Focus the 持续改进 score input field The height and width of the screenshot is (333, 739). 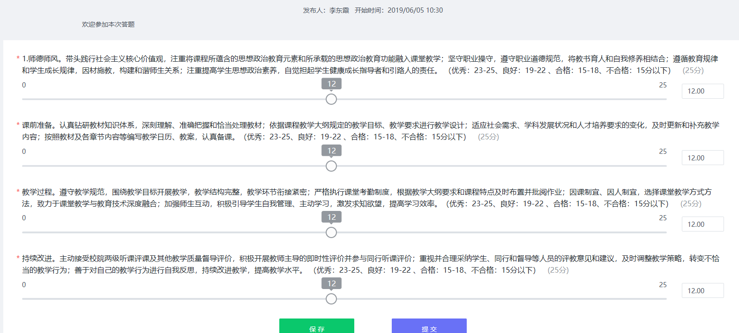(702, 291)
